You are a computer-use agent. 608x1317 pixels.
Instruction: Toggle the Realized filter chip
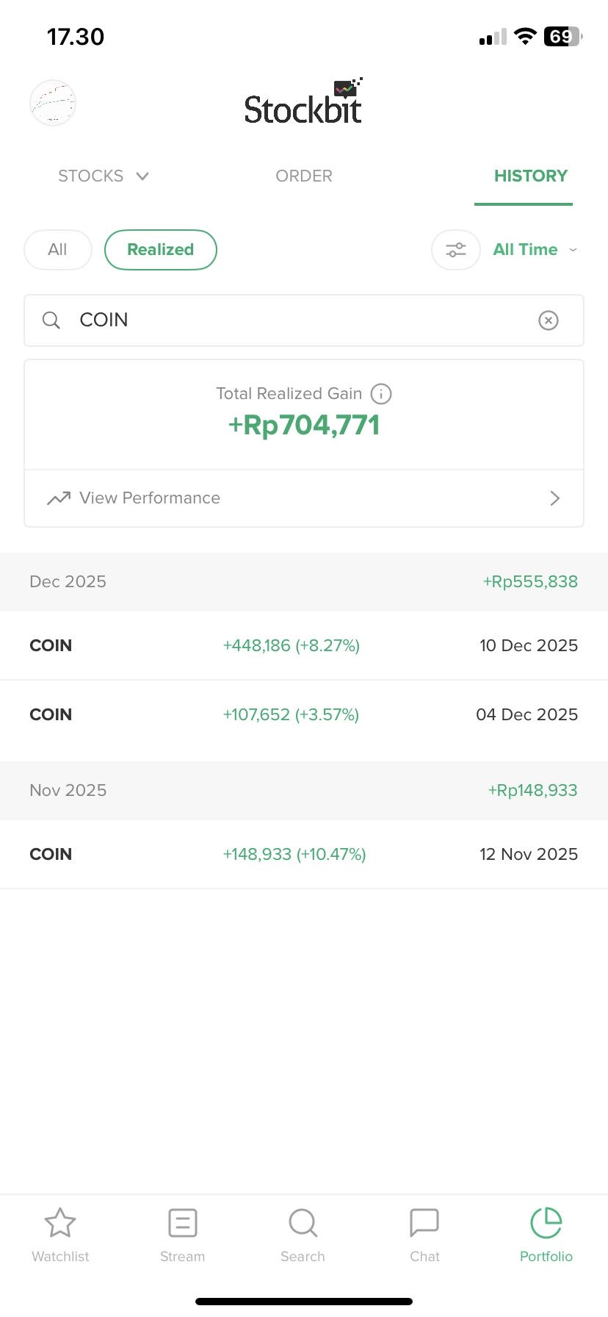[x=160, y=250]
